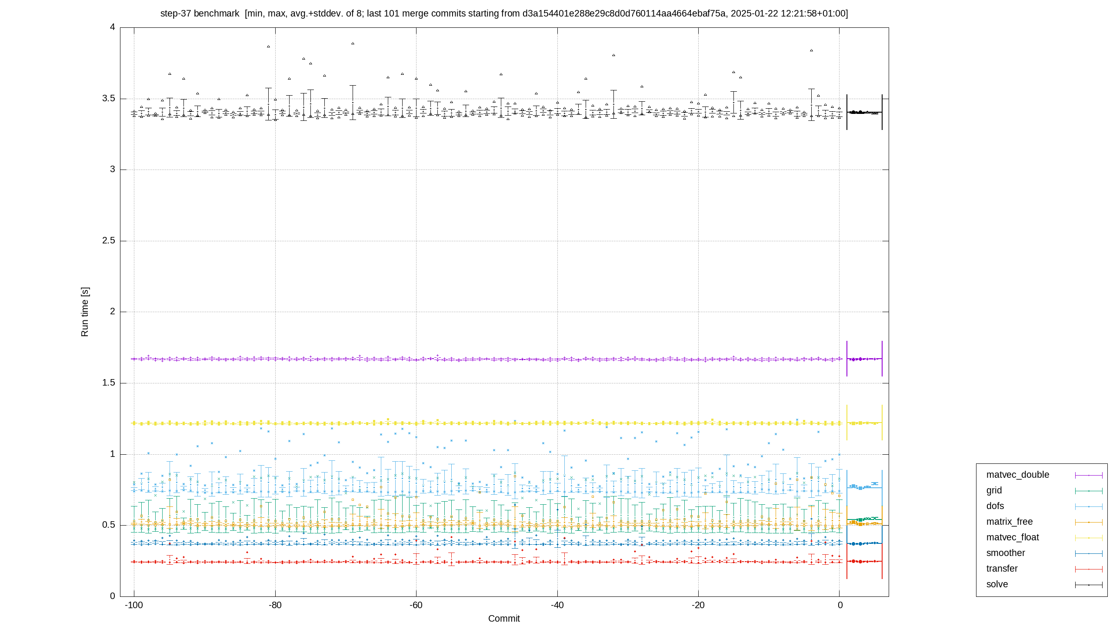This screenshot has height=626, width=1113.
Task: Click the solve legend label
Action: (x=997, y=584)
